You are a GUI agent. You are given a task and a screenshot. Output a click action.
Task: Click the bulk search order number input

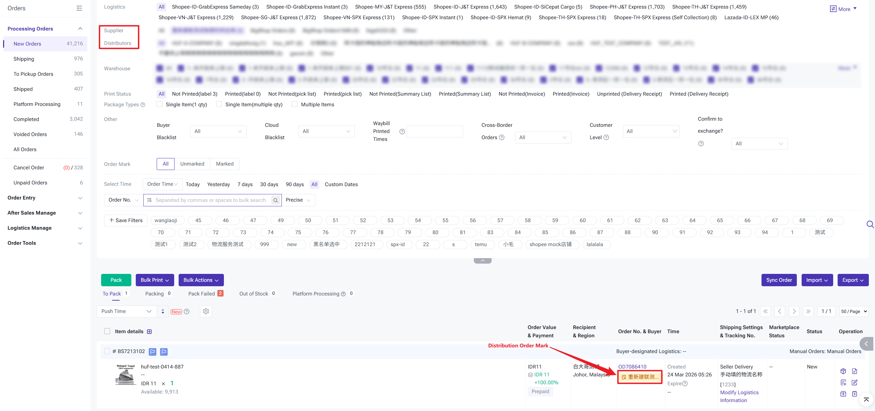point(211,200)
